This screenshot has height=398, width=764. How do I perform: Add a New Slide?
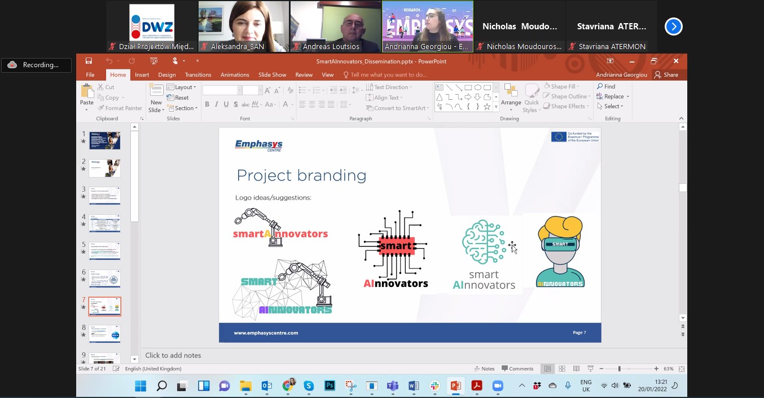coord(156,99)
